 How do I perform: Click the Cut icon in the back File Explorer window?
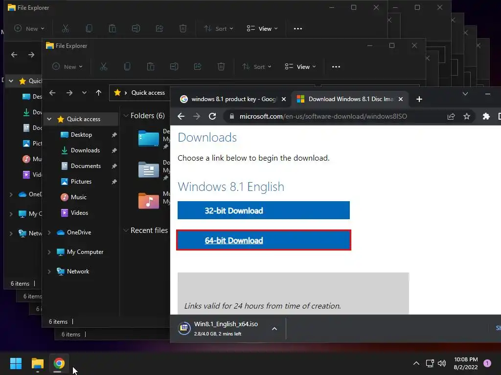point(66,29)
